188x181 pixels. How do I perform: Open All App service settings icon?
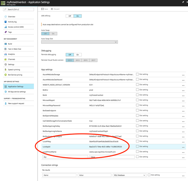point(6,92)
